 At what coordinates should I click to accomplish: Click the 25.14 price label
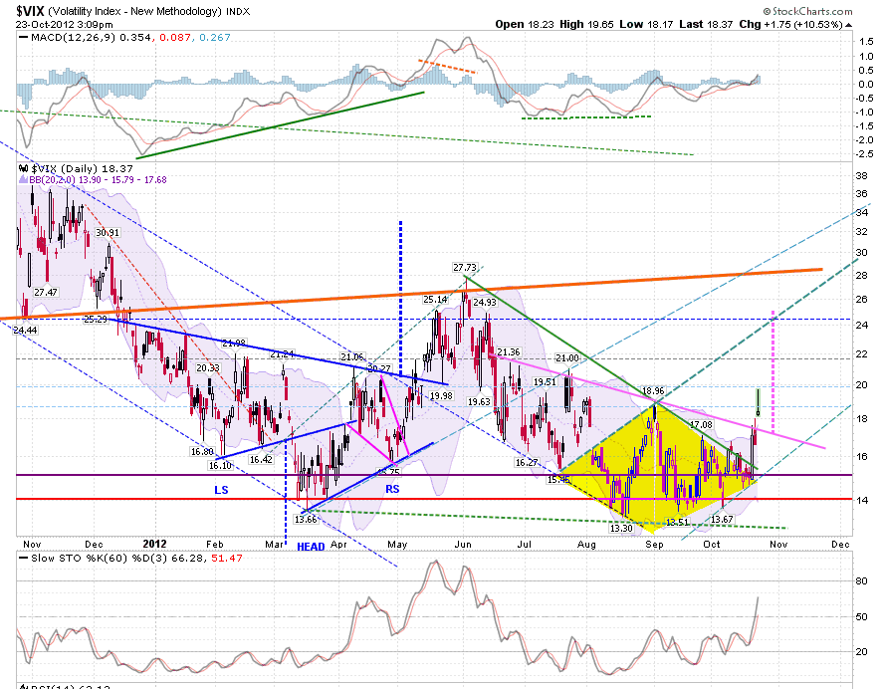tap(435, 300)
